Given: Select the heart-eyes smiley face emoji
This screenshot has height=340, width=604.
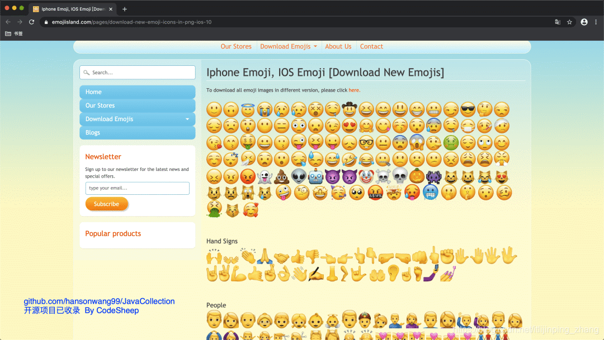Looking at the screenshot, I should pos(350,126).
